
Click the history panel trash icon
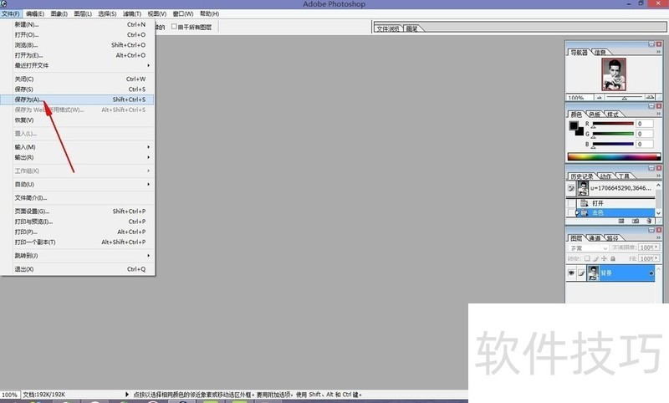(649, 221)
